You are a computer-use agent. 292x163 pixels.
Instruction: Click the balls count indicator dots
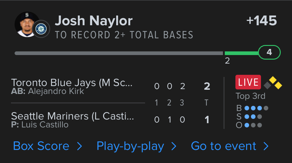256,108
